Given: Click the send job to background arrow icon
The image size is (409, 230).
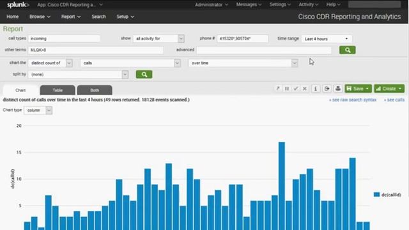Looking at the screenshot, I should tap(278, 89).
